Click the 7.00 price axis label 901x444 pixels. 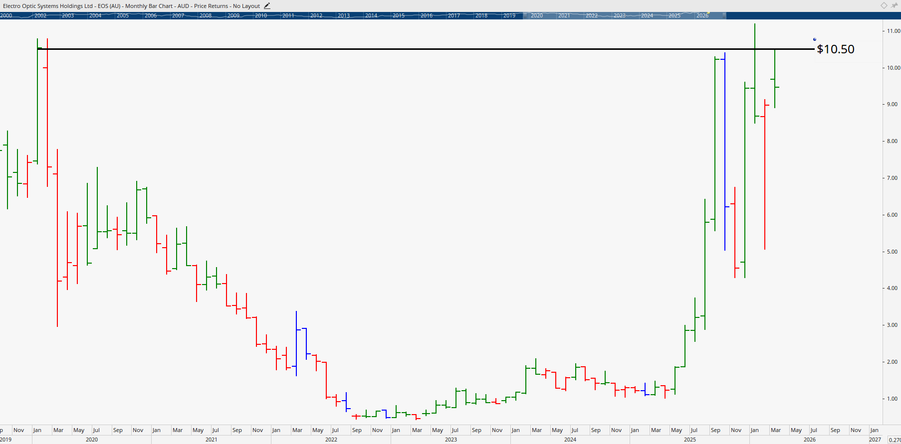[x=892, y=178]
